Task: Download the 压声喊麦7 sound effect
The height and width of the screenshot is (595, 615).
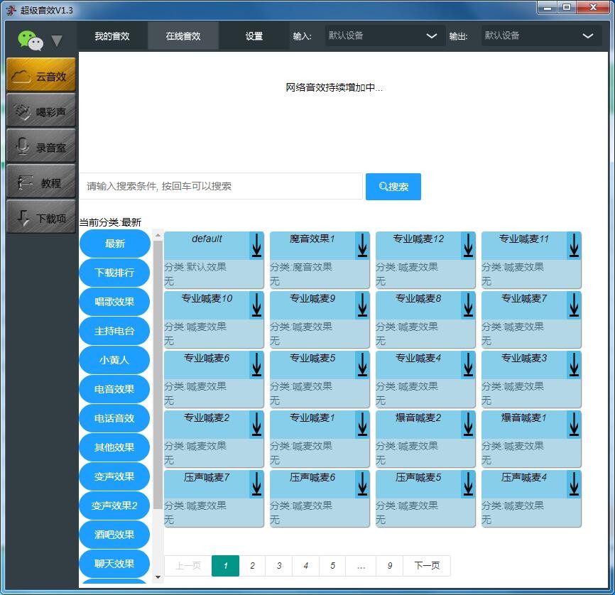Action: click(x=256, y=484)
